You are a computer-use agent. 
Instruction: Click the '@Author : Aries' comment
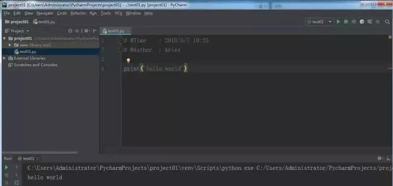tap(152, 50)
